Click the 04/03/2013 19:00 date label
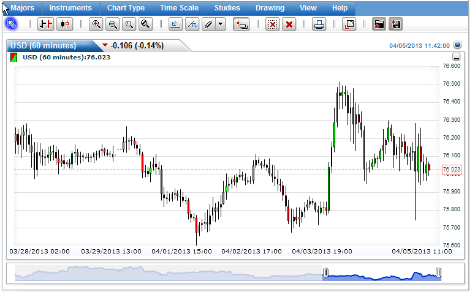 click(x=322, y=251)
